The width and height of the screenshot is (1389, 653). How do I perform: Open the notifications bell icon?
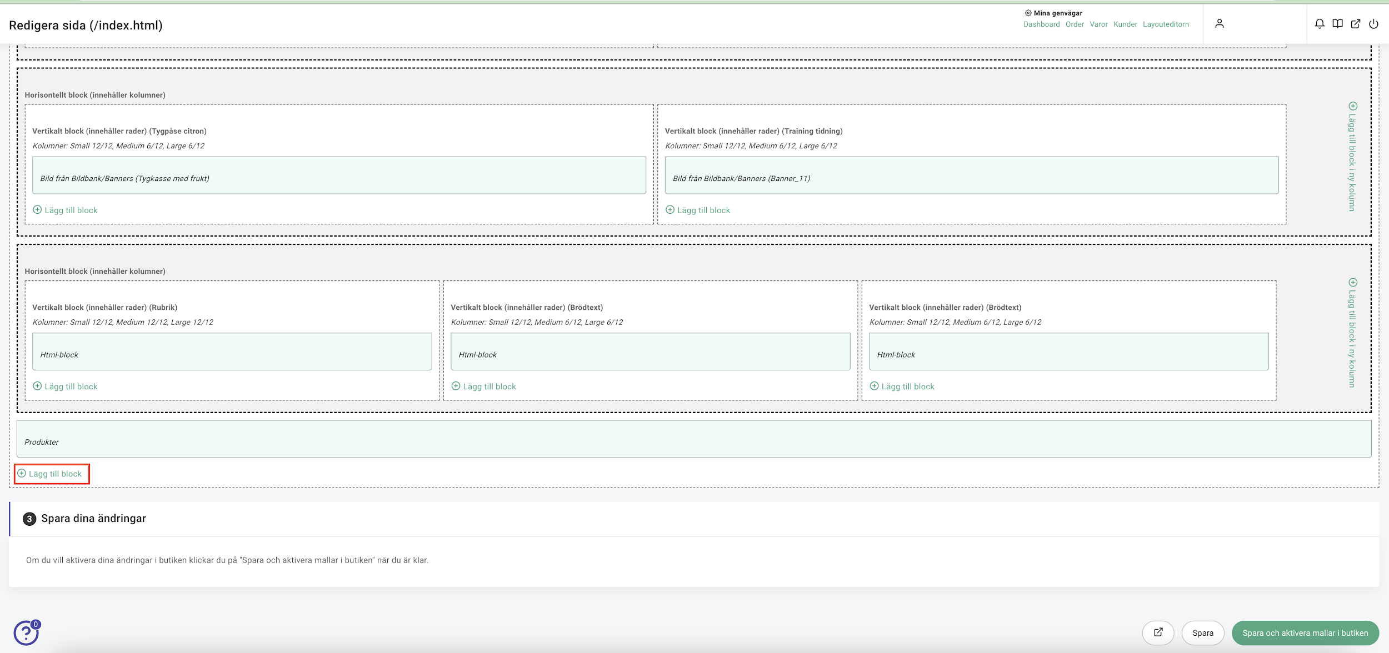click(x=1320, y=23)
